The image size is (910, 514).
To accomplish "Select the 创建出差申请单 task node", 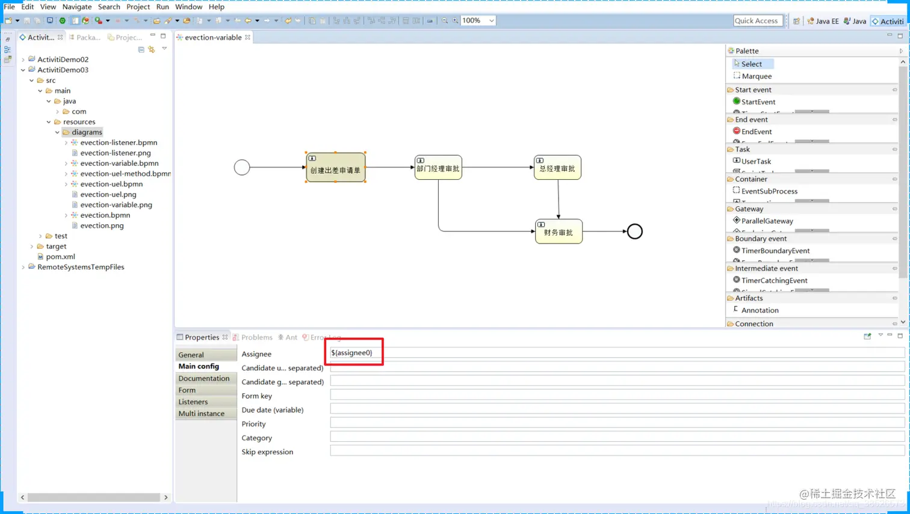I will point(336,167).
